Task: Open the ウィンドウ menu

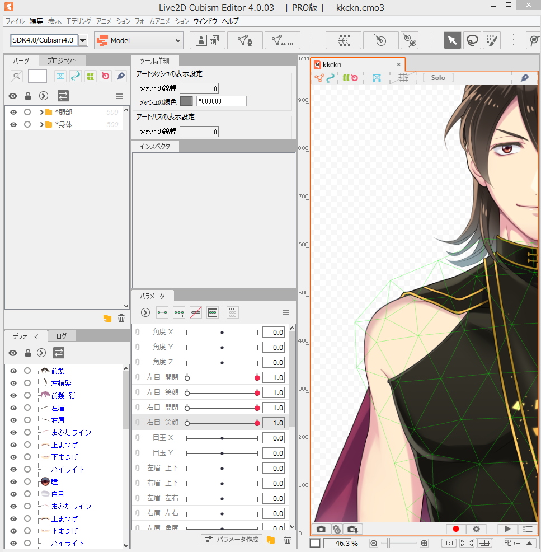Action: [205, 21]
